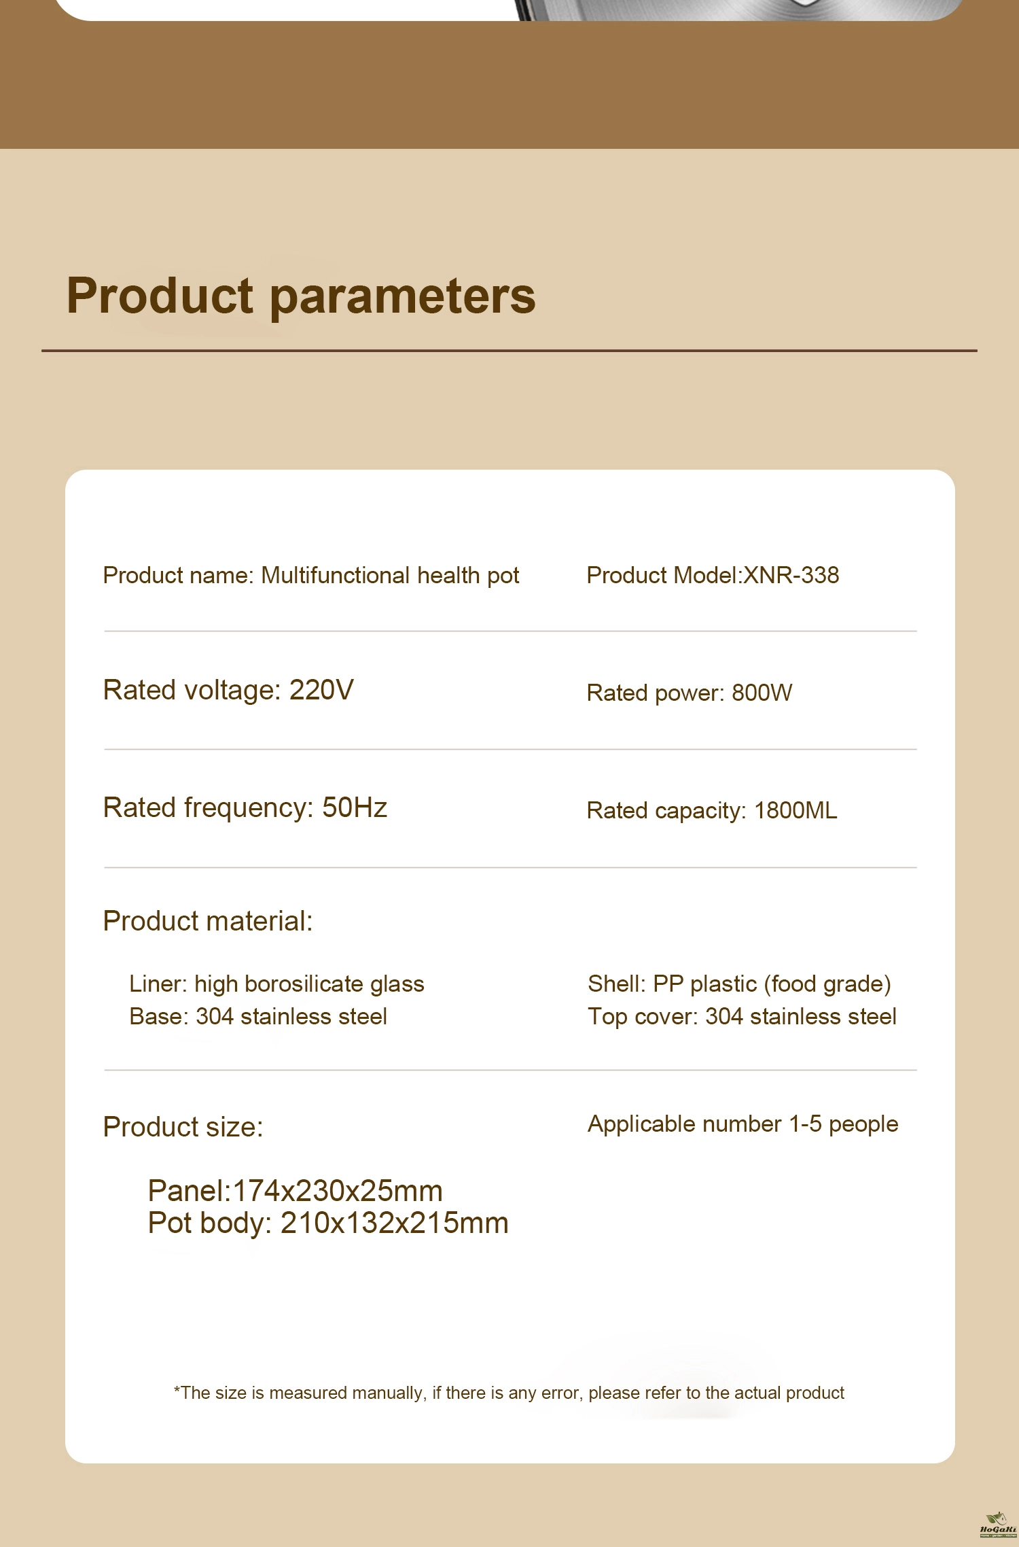Select the Top cover: 304 stainless steel text
The image size is (1019, 1547).
coord(742,1017)
